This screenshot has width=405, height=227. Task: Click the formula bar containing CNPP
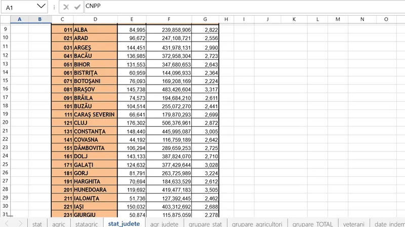pos(243,8)
